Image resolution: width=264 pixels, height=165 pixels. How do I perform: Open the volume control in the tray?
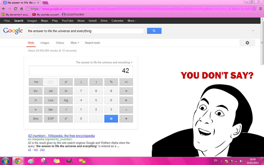point(241,160)
